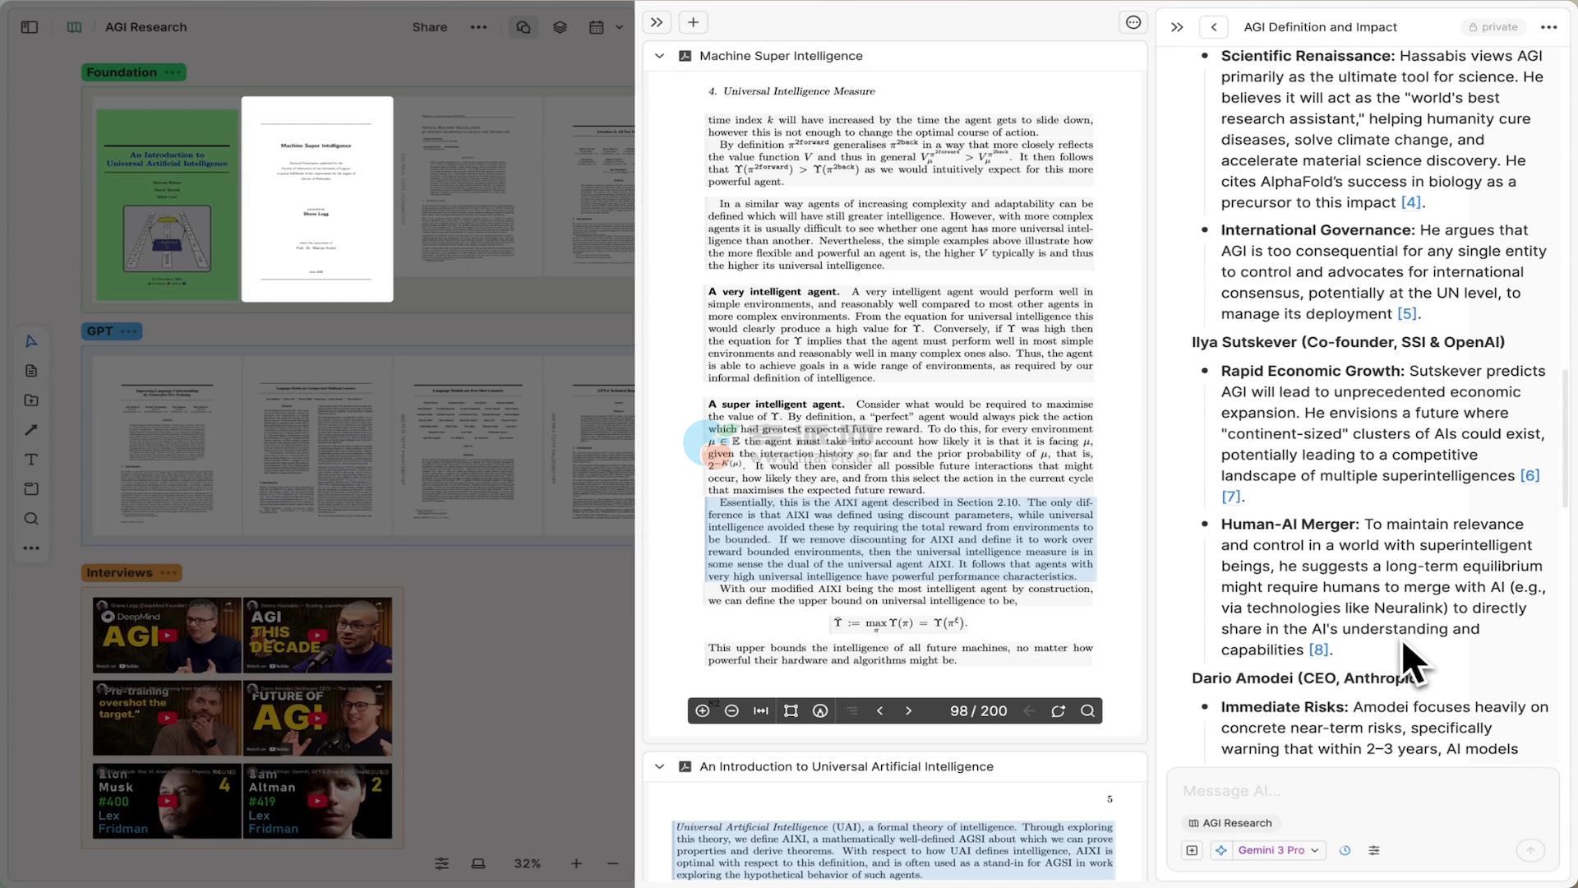The width and height of the screenshot is (1578, 888).
Task: Open chat history clock icon
Action: pyautogui.click(x=1345, y=850)
